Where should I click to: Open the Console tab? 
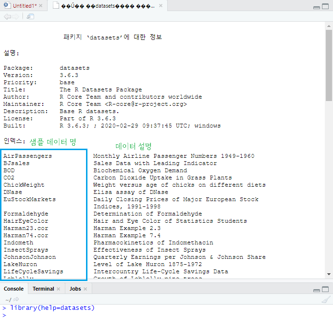[x=14, y=289]
